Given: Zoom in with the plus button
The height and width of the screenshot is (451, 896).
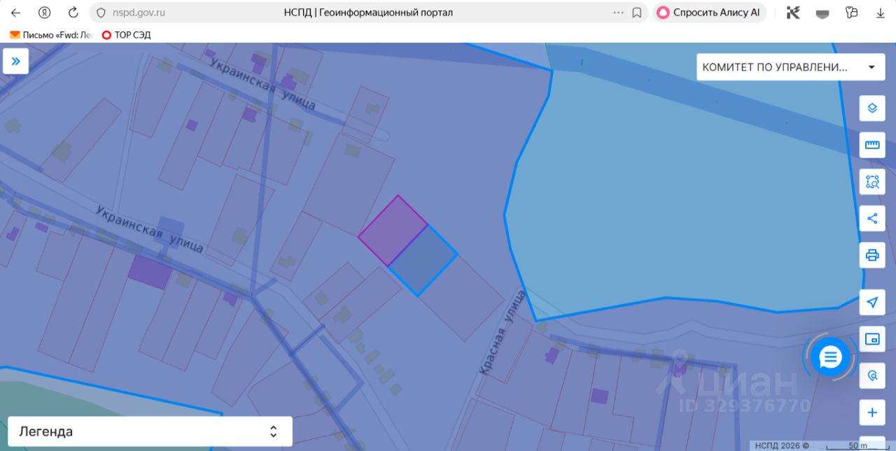Looking at the screenshot, I should (872, 413).
